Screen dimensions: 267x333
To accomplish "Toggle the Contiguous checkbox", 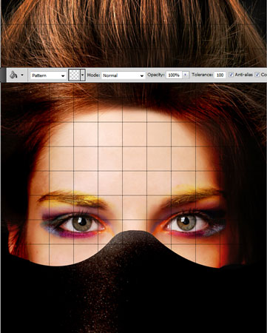I will click(x=257, y=75).
